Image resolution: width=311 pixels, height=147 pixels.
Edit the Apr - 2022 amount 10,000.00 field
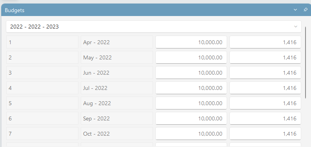coord(191,42)
